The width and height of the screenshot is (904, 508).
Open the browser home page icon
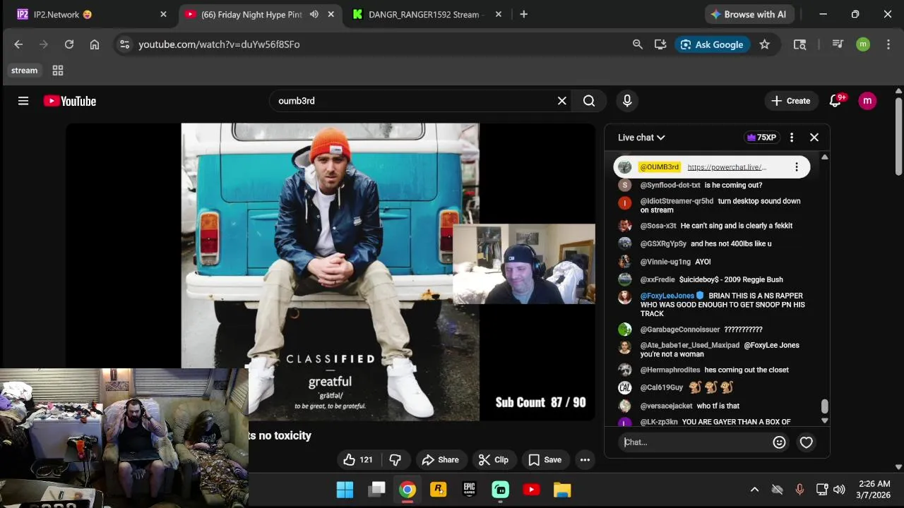pos(95,44)
